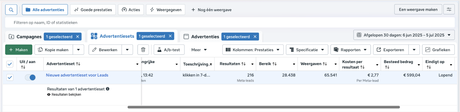460x112 pixels.
Task: Click the Lopend end date cell
Action: (x=445, y=75)
